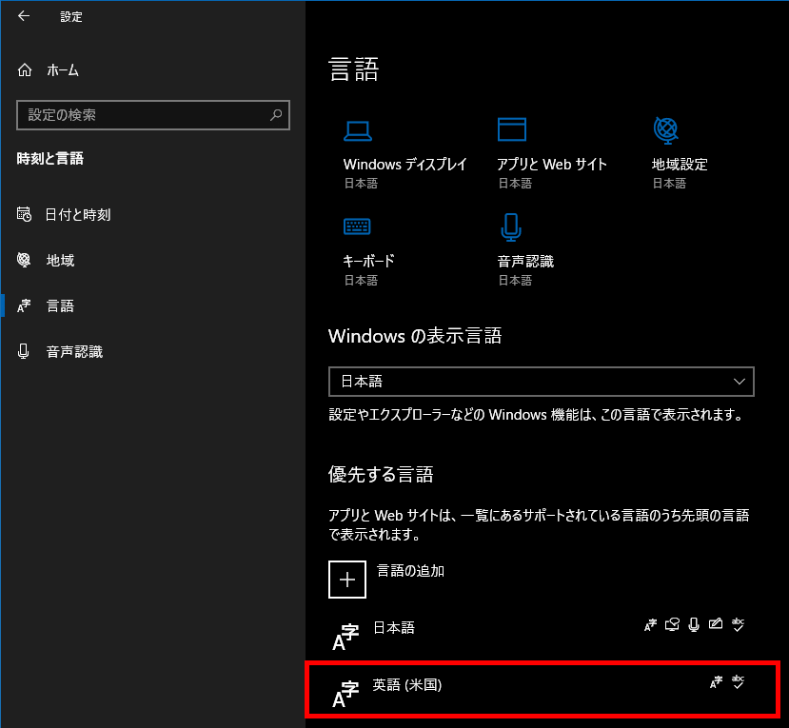This screenshot has width=789, height=728.
Task: Click 英語 (米国) display language feature icon
Action: coord(716,682)
